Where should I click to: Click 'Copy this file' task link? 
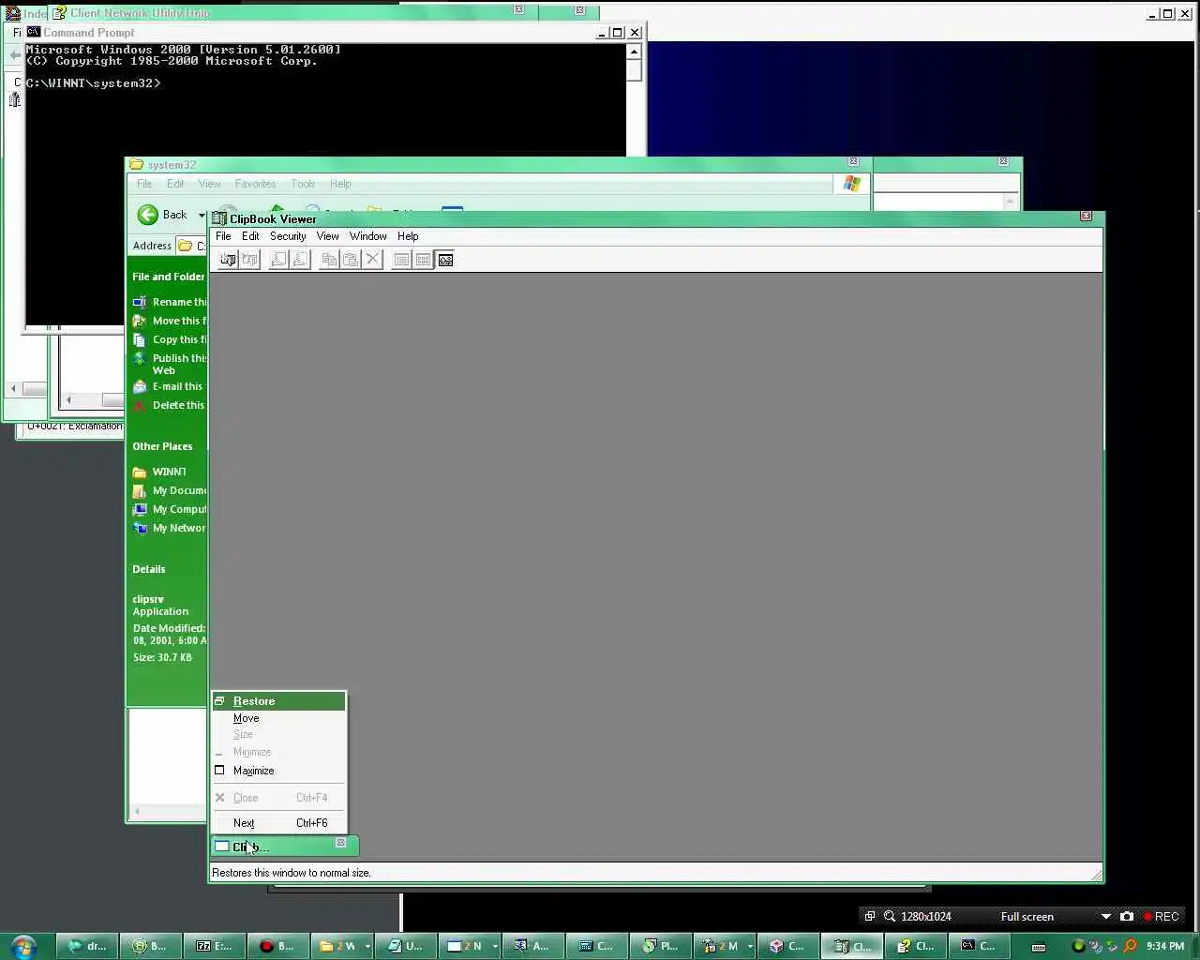179,339
